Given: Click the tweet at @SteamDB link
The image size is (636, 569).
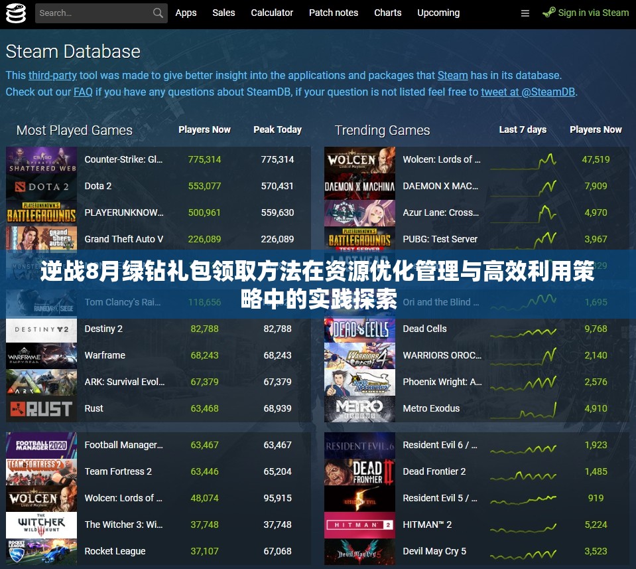Looking at the screenshot, I should pyautogui.click(x=528, y=92).
